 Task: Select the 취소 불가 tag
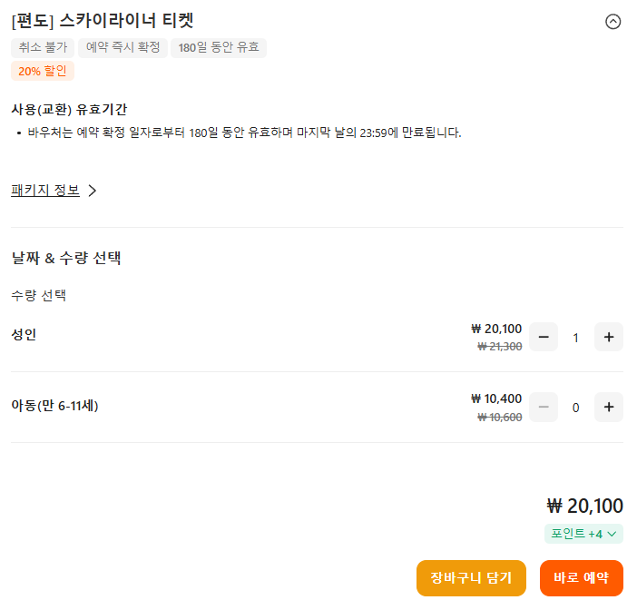coord(43,48)
